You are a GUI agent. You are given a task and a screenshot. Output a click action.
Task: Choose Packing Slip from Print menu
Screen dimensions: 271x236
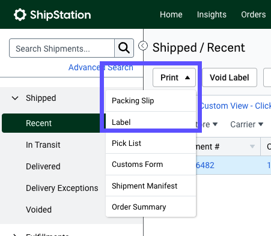[x=151, y=101]
